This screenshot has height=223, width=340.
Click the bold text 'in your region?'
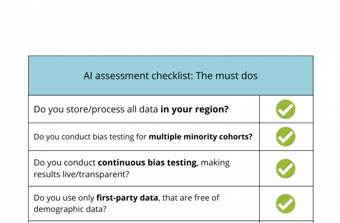[x=195, y=109]
